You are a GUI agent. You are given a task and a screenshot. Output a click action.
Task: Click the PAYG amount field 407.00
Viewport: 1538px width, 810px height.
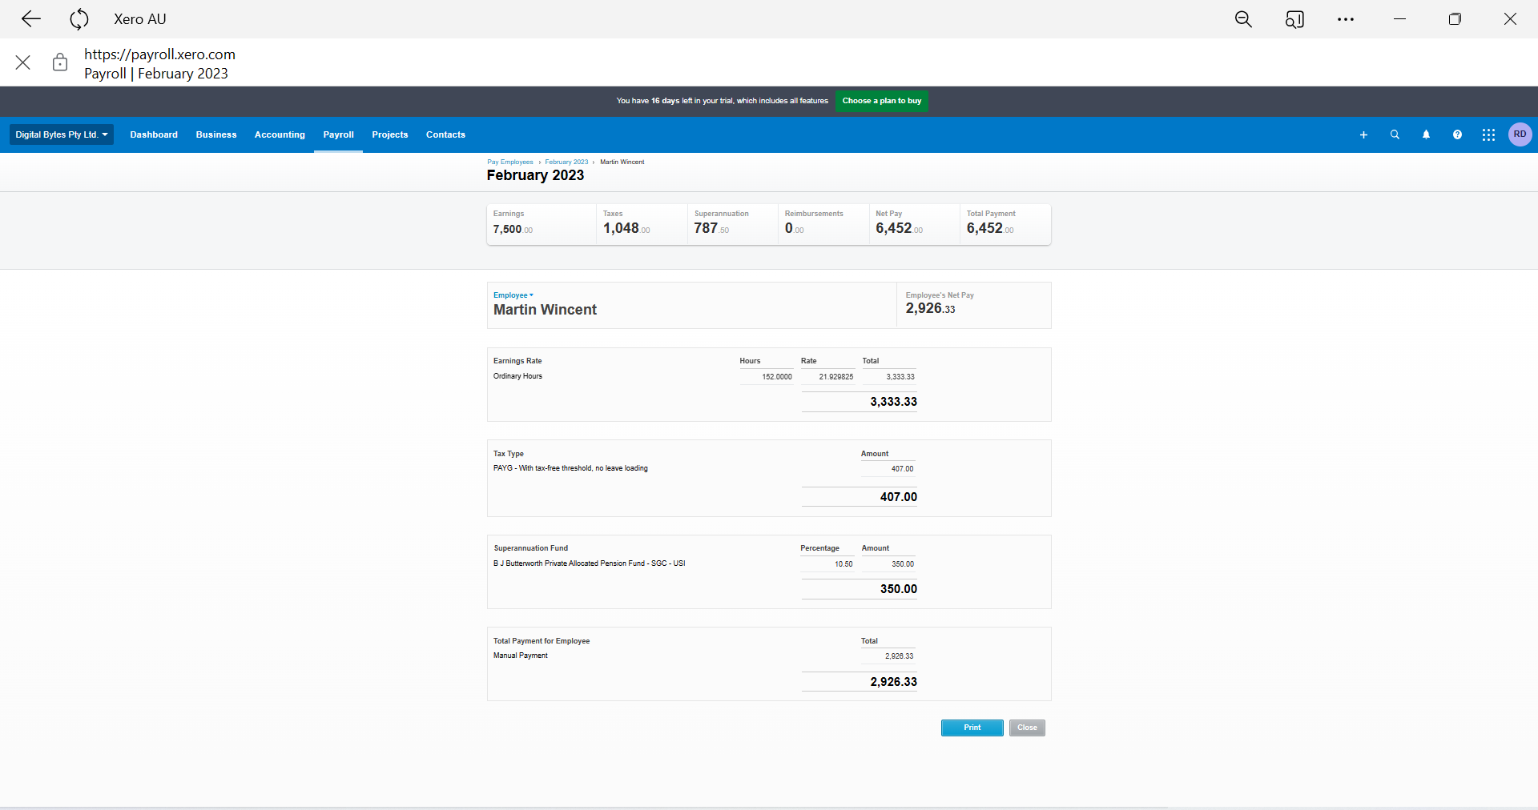tap(888, 469)
